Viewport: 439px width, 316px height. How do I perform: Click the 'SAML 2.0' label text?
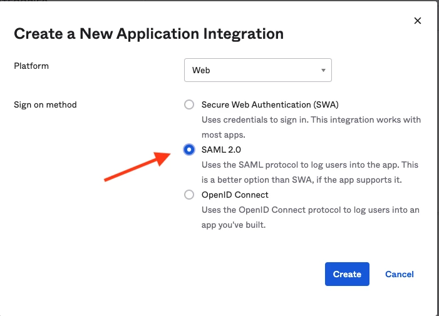(221, 150)
